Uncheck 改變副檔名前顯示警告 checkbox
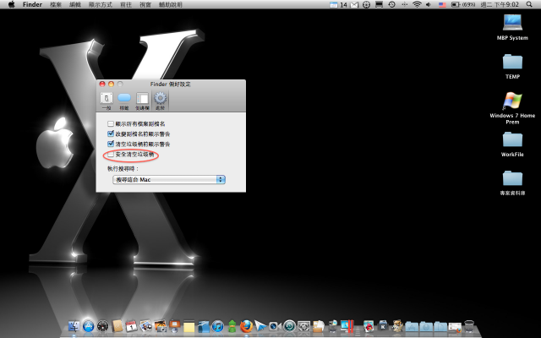Screen dimensions: 541x338 [x=111, y=134]
